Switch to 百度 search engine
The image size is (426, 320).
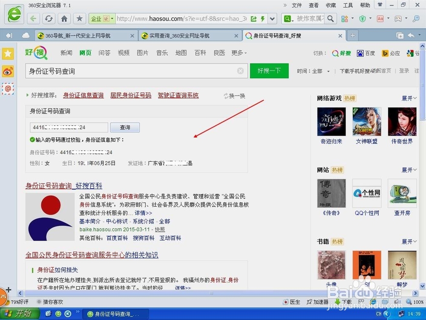(x=366, y=53)
